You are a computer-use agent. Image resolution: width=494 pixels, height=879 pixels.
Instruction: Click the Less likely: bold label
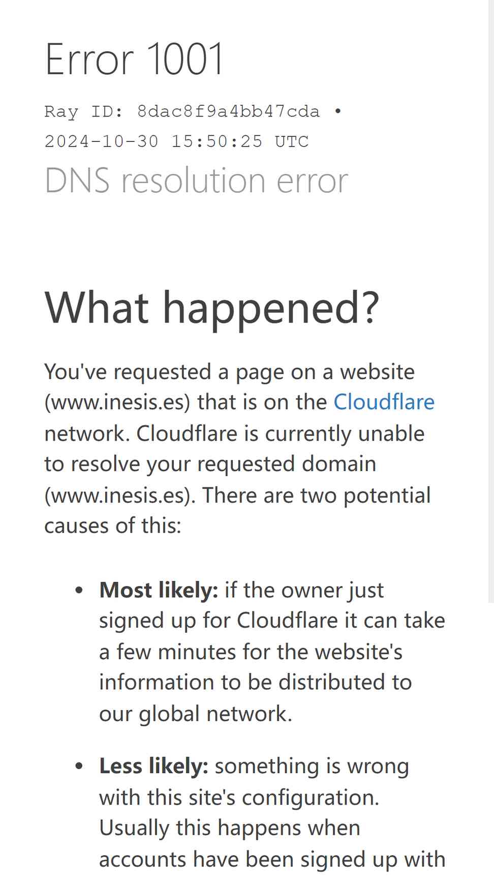click(153, 766)
